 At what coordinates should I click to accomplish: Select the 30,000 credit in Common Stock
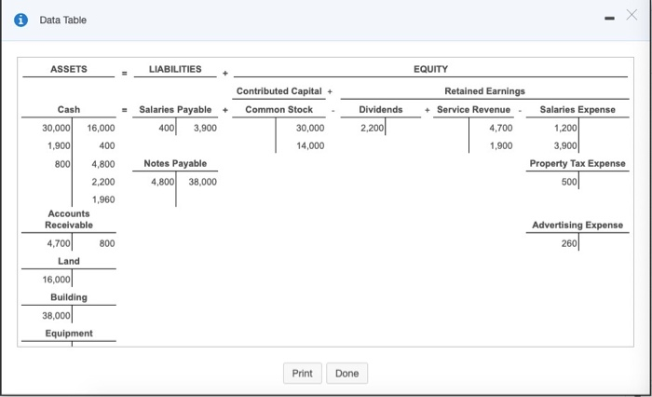[310, 128]
